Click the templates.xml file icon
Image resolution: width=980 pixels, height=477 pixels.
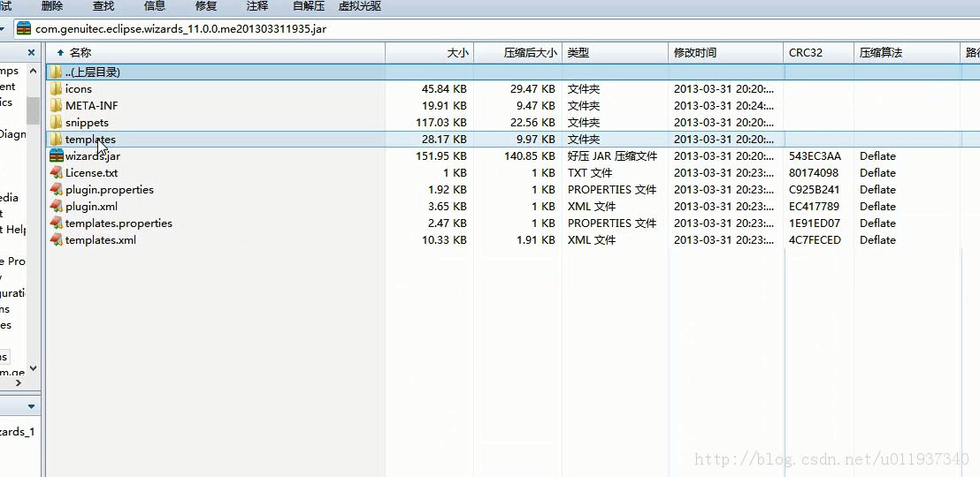point(57,240)
